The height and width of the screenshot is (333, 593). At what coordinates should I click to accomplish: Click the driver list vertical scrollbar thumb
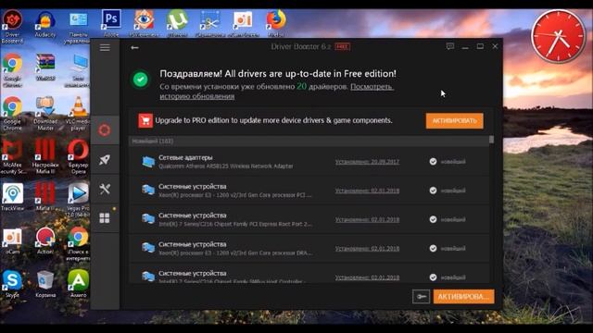tap(491, 140)
